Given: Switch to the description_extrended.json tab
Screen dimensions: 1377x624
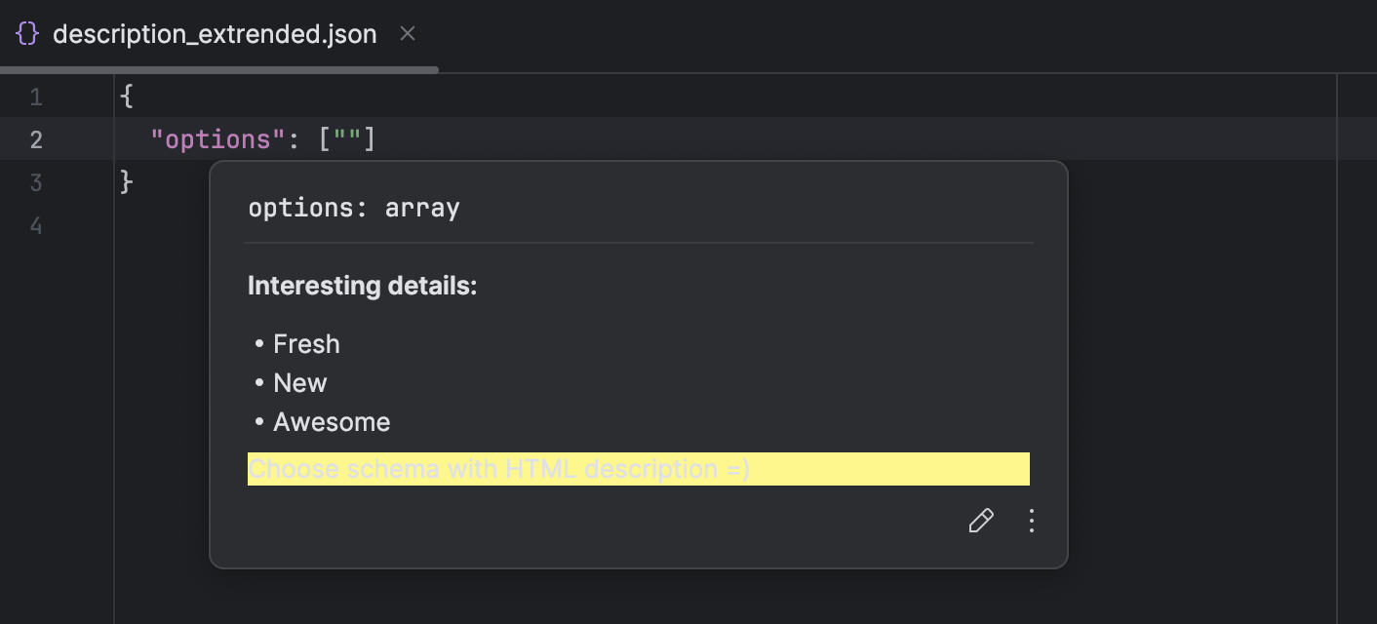Looking at the screenshot, I should tap(215, 33).
